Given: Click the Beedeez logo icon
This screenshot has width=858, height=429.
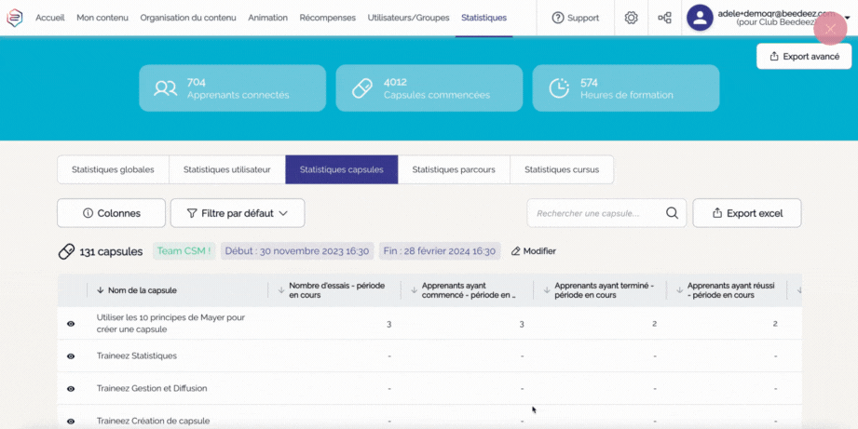Looking at the screenshot, I should click(x=15, y=18).
